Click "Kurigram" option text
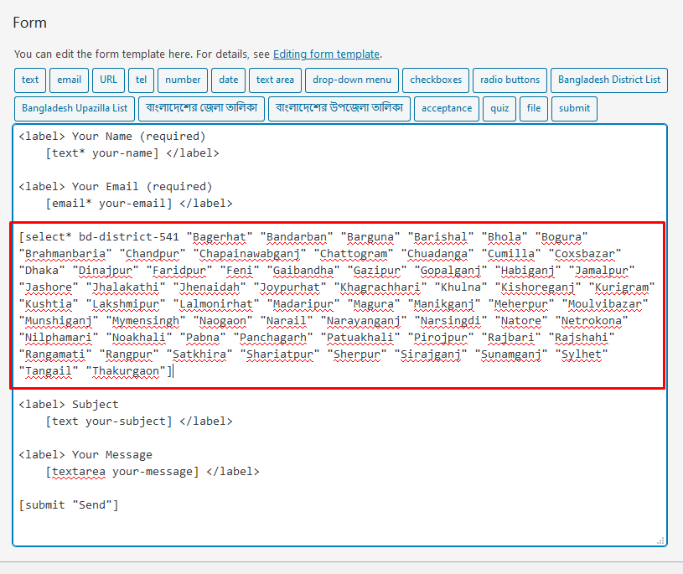 pos(622,287)
